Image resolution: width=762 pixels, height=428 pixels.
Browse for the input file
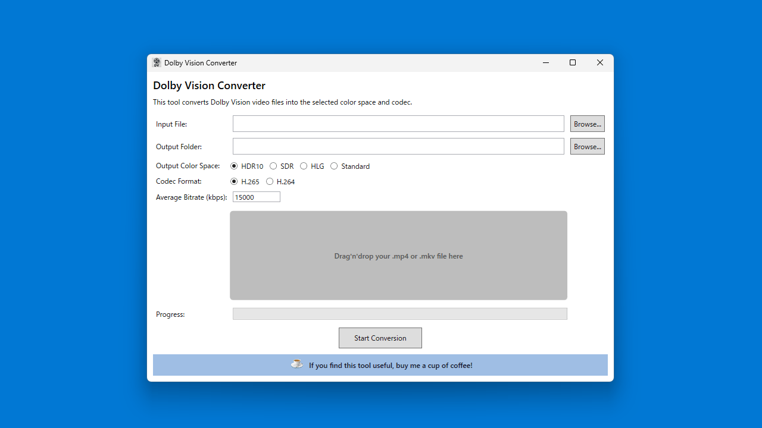pos(588,124)
